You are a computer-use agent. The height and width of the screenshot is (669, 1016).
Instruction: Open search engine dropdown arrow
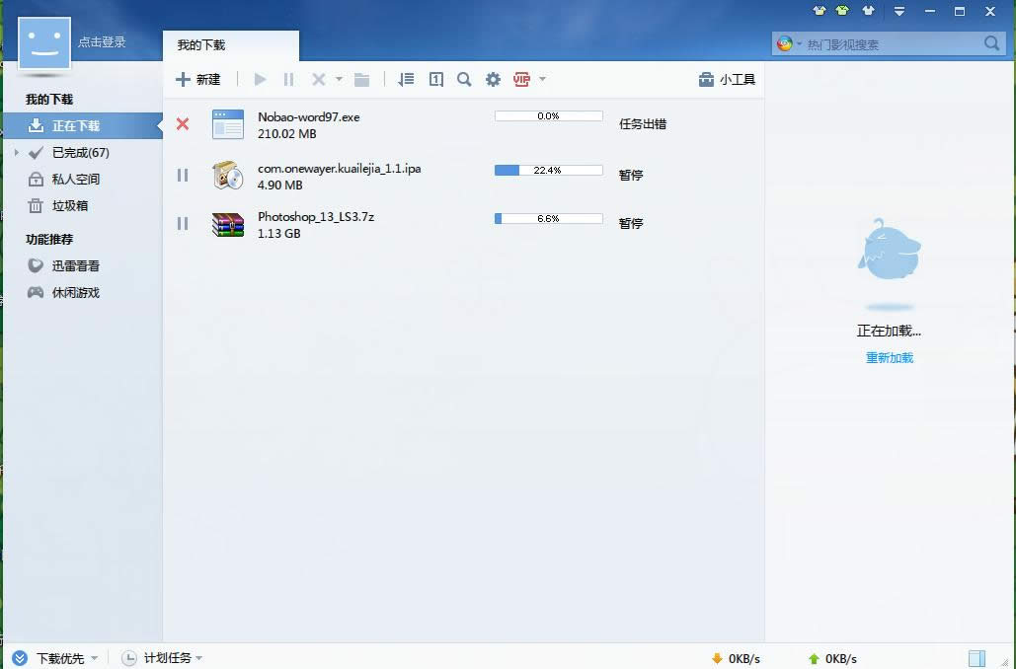tap(799, 44)
